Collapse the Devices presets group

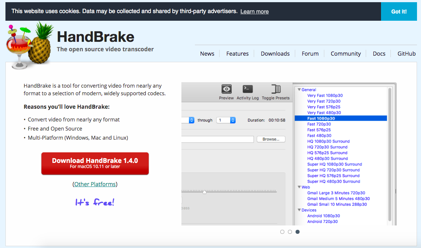(299, 210)
